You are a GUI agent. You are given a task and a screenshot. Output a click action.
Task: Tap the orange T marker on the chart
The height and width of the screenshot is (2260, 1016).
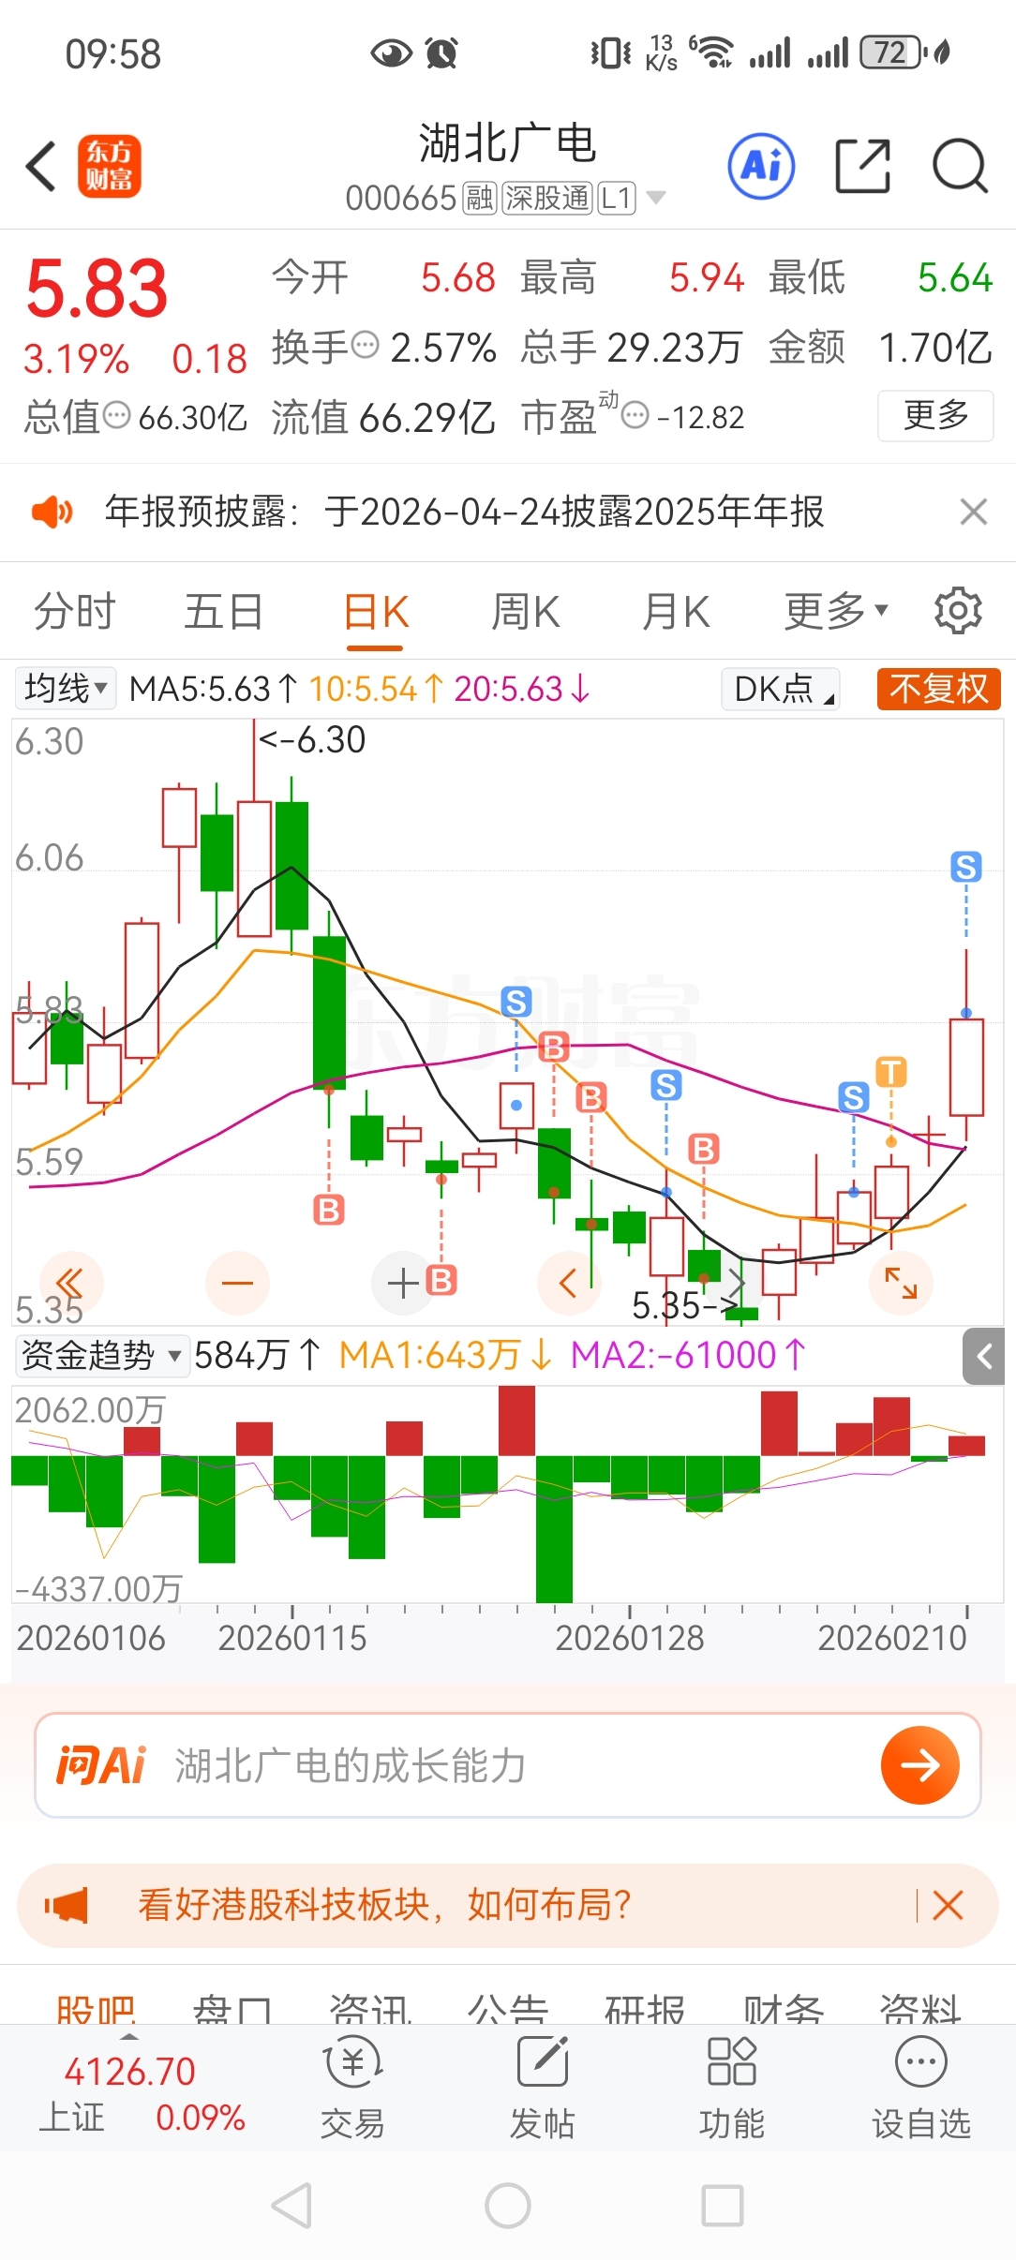click(890, 1071)
